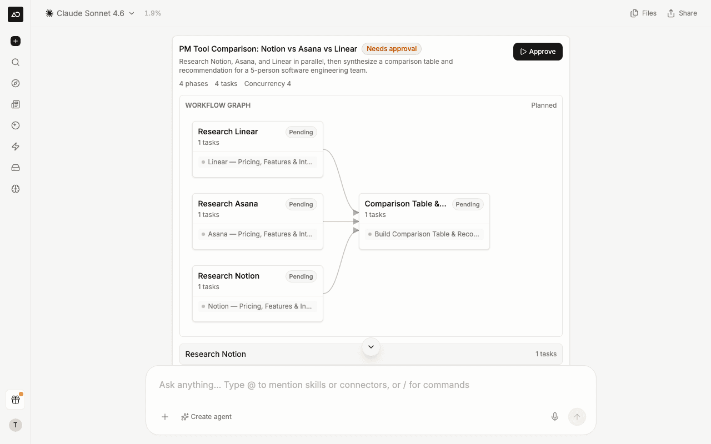Open Build Comparison Table task
711x444 pixels.
click(x=424, y=234)
